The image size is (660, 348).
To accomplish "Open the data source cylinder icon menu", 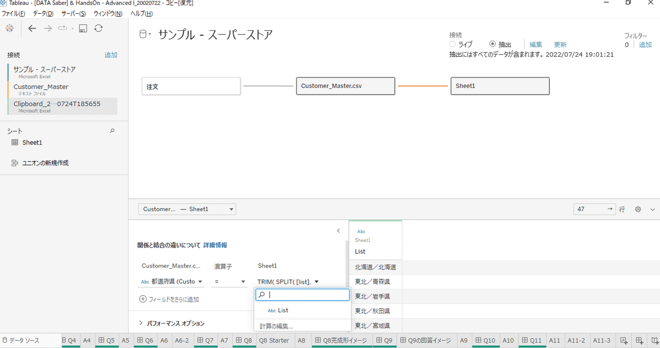I will 145,35.
